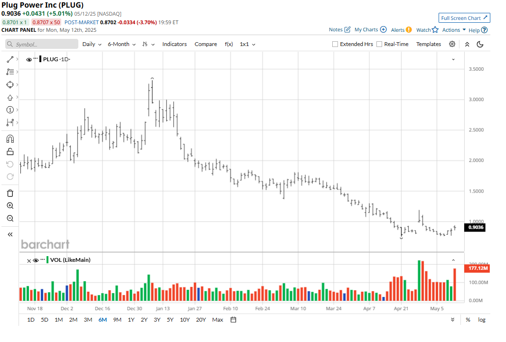
Task: Open the numbered annotation tool
Action: point(10,110)
